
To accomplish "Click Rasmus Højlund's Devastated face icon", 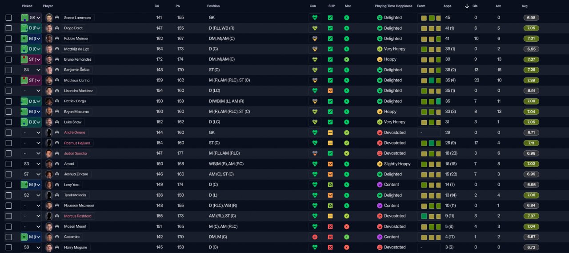I will pos(380,143).
